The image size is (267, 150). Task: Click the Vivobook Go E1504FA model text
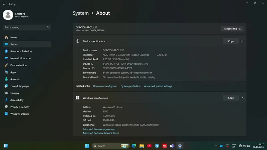click(90, 30)
